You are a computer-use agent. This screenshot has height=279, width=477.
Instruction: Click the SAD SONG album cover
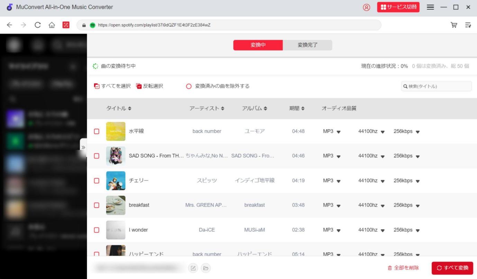click(x=116, y=156)
